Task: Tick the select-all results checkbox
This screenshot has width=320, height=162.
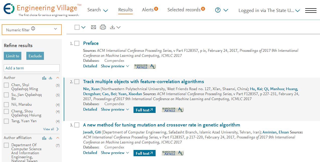Action: (77, 27)
